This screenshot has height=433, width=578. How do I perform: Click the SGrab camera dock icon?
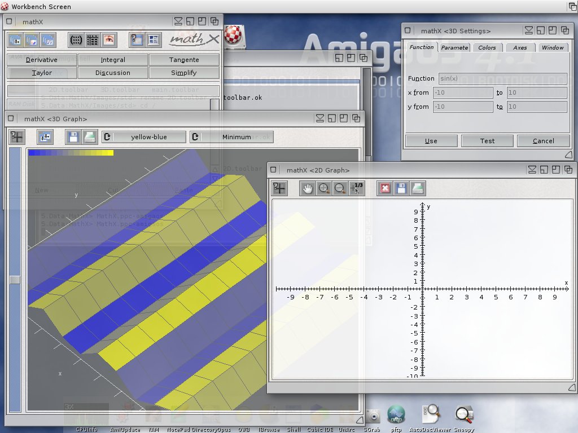(x=373, y=417)
